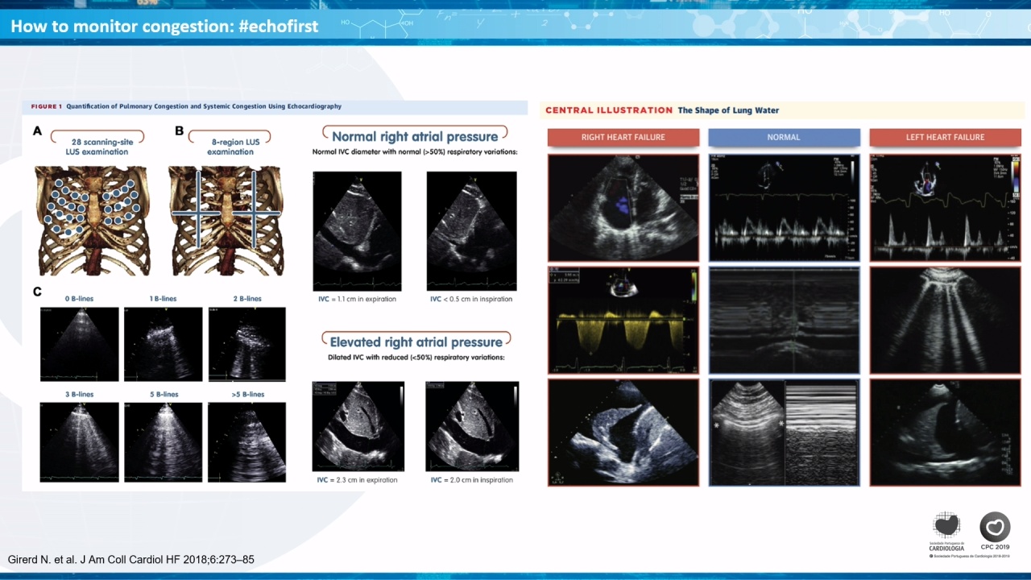Open the top Normal column Doppler image
The image size is (1031, 580).
click(784, 207)
